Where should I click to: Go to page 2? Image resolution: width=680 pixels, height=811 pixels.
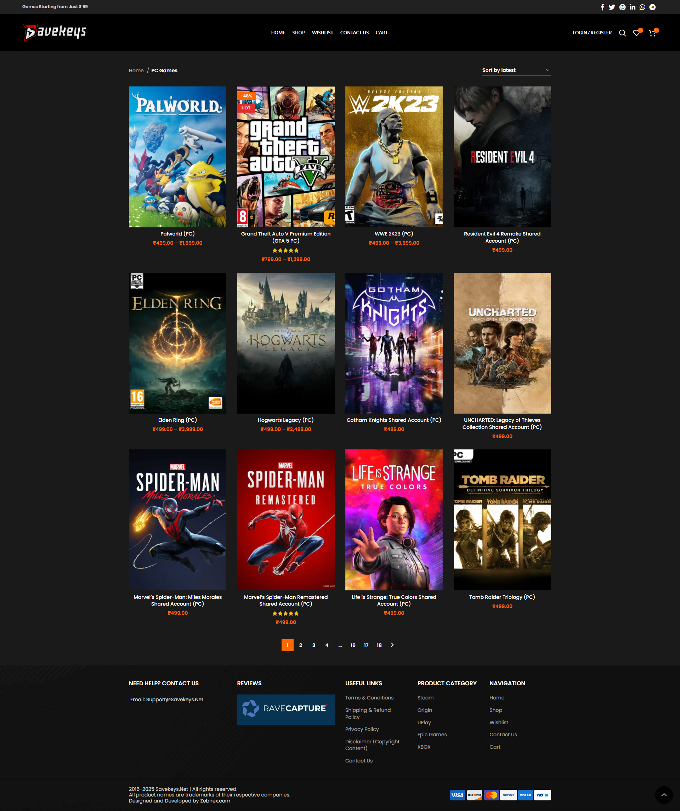coord(301,645)
